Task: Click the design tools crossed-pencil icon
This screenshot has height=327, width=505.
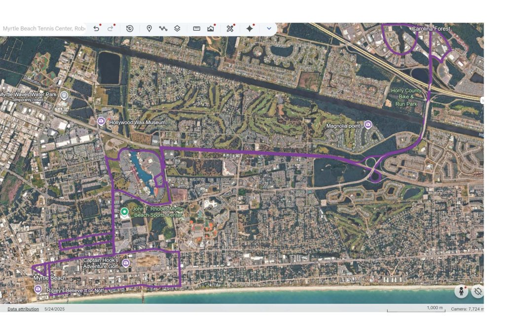Action: [x=230, y=29]
